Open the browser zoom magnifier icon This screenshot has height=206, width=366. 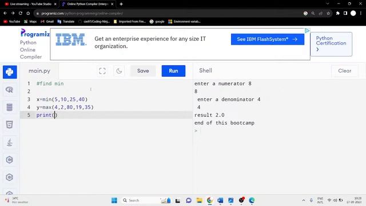(313, 13)
